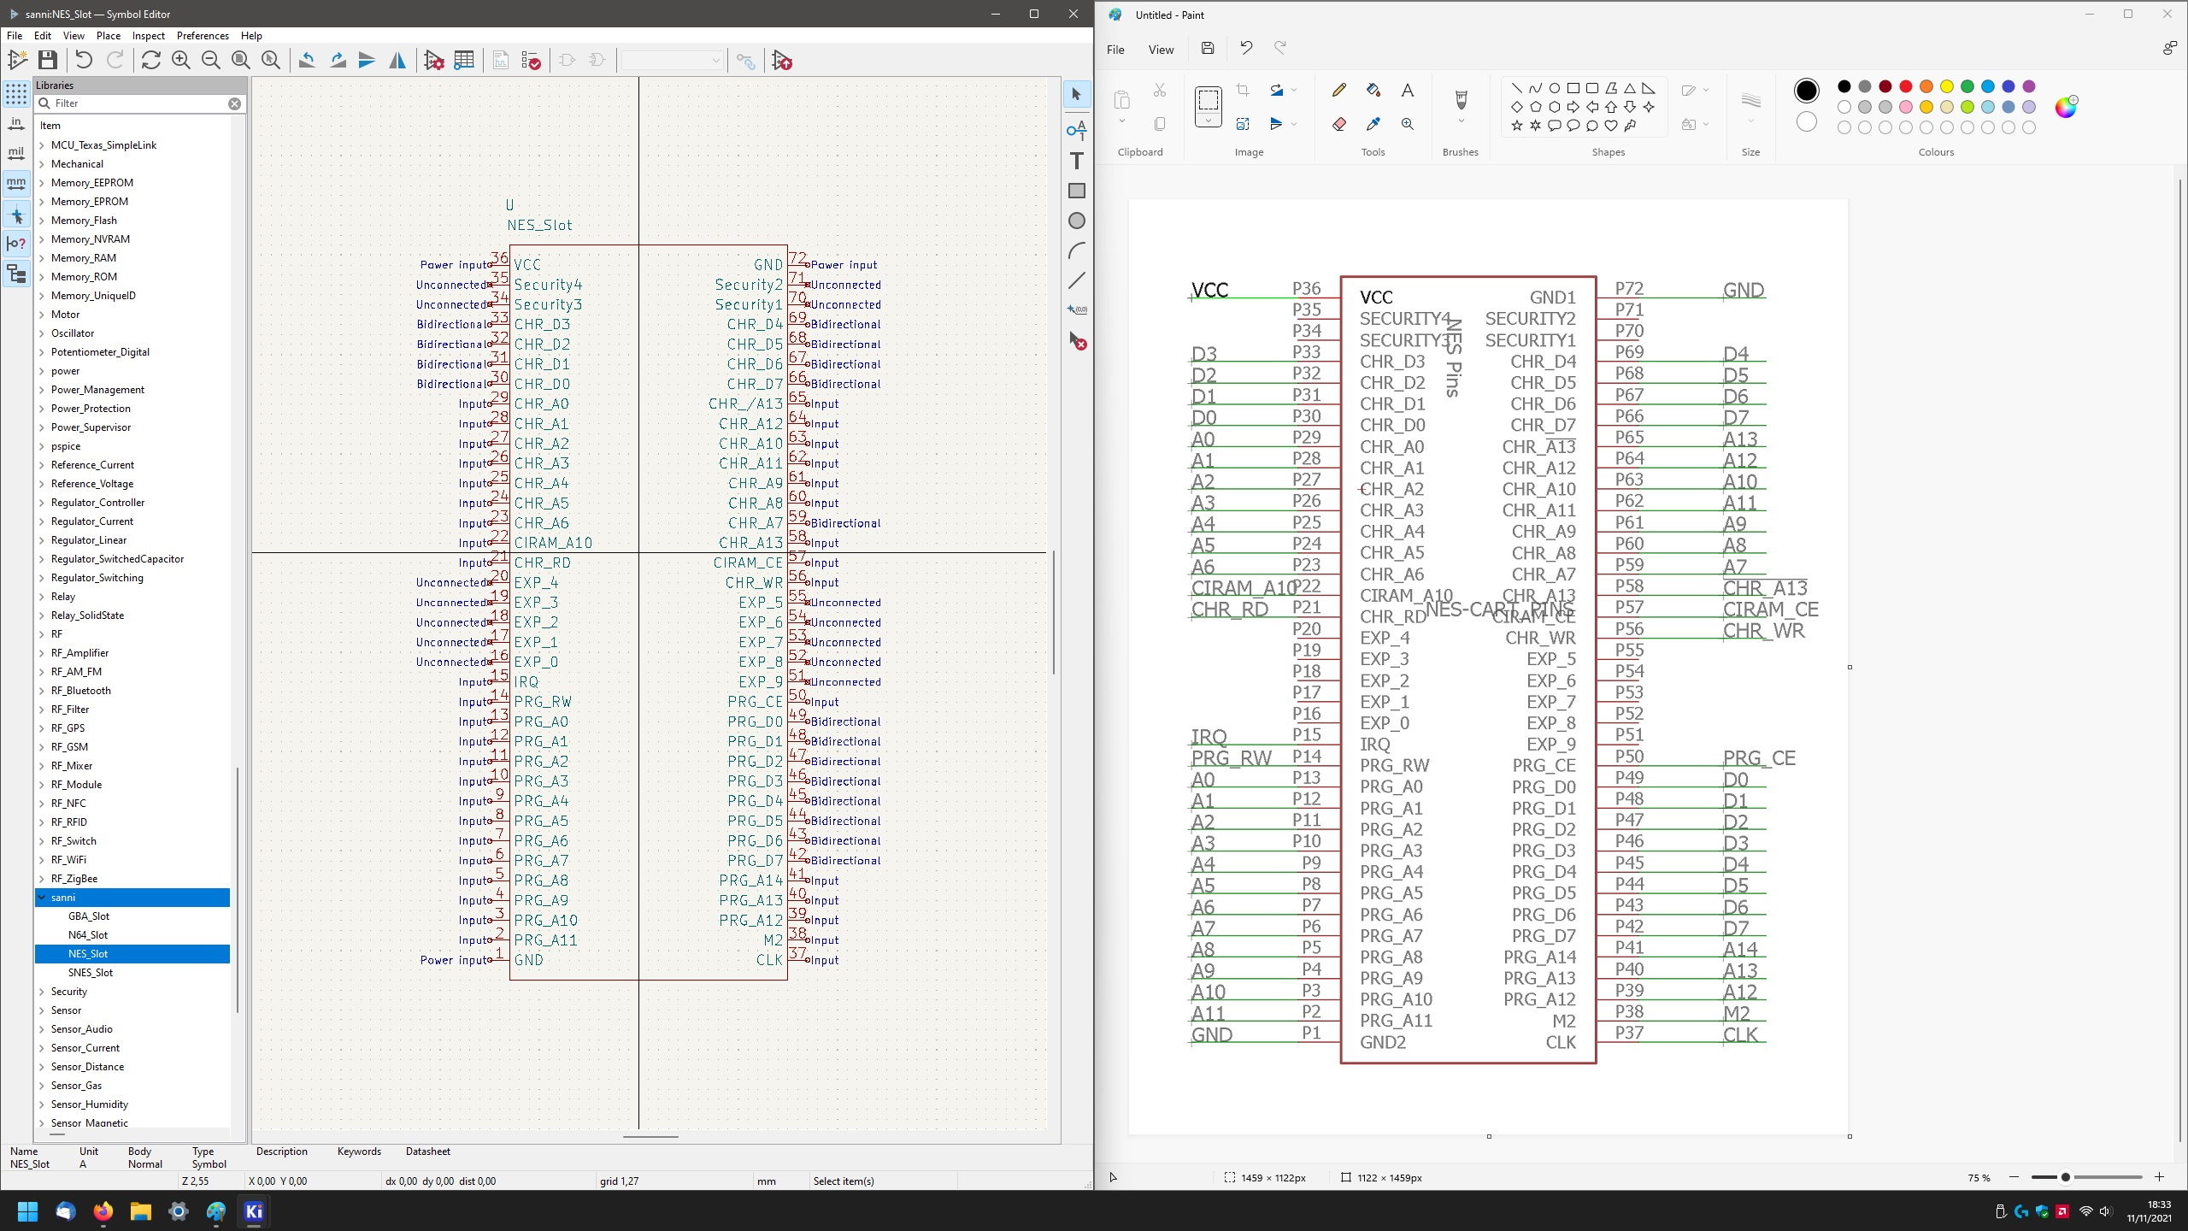The height and width of the screenshot is (1231, 2188).
Task: Click the Zoom in magnifier in Symbol Editor
Action: (181, 60)
